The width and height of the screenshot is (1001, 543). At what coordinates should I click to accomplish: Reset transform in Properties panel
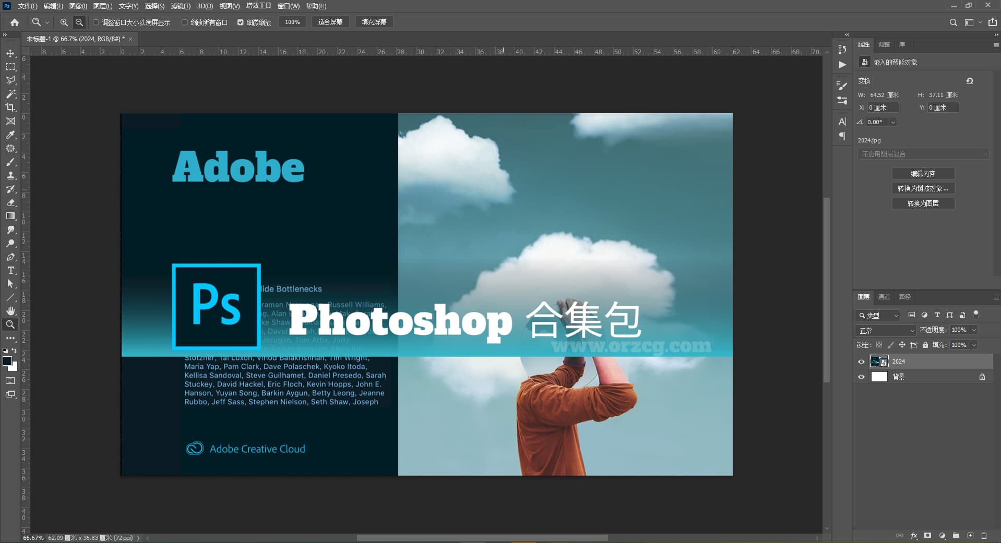pyautogui.click(x=970, y=81)
